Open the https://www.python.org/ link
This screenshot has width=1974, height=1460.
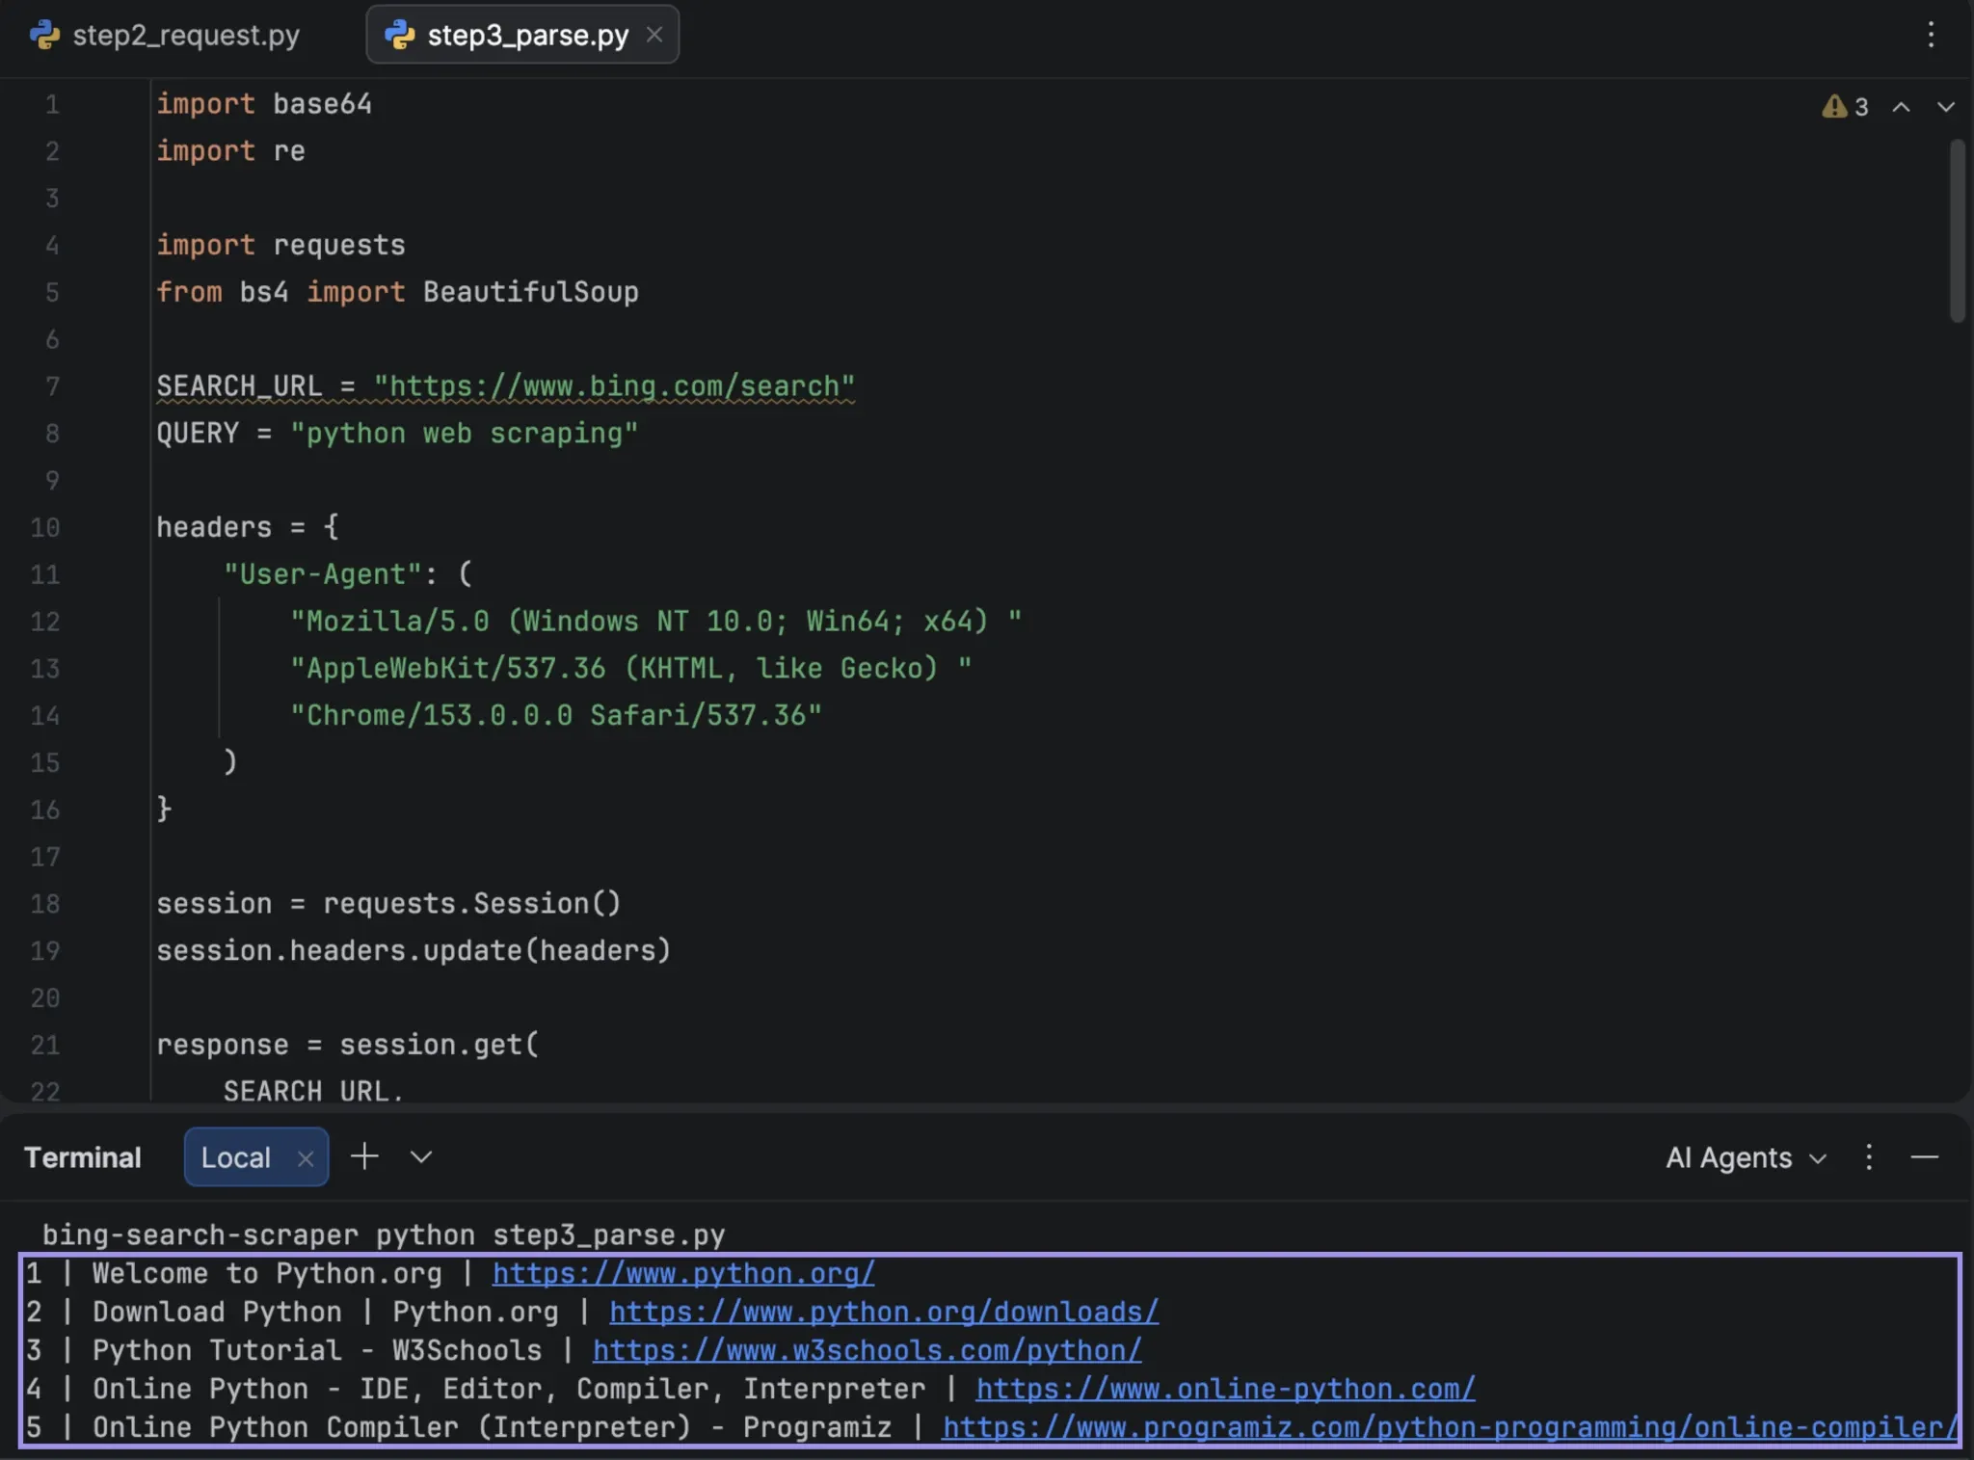coord(683,1273)
